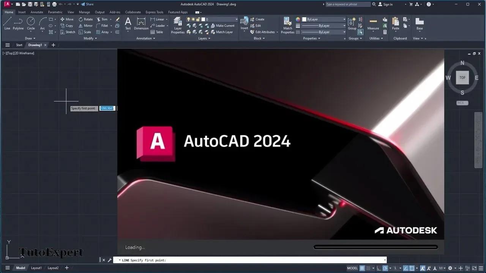Click Create block button
Viewport: 486px width, 273px height.
point(257,19)
